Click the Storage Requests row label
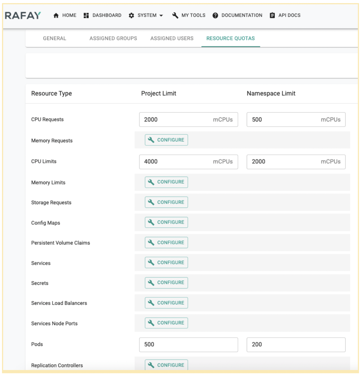Image resolution: width=361 pixels, height=376 pixels. pyautogui.click(x=51, y=202)
